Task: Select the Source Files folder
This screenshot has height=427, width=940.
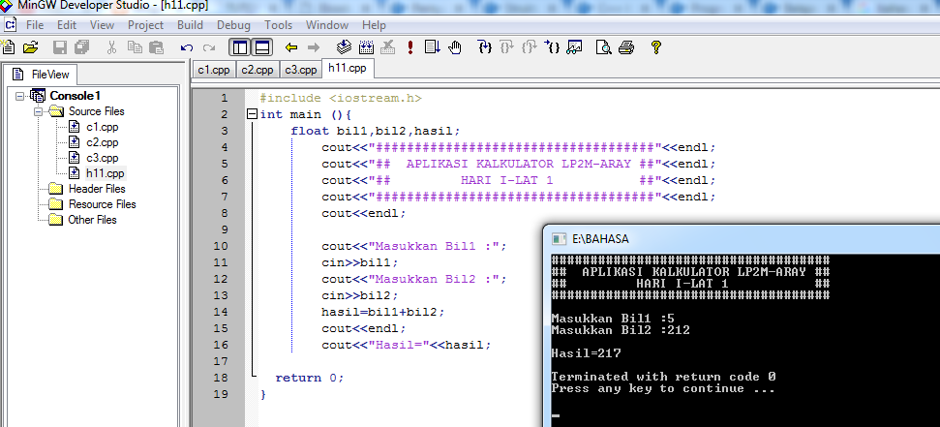Action: (97, 111)
